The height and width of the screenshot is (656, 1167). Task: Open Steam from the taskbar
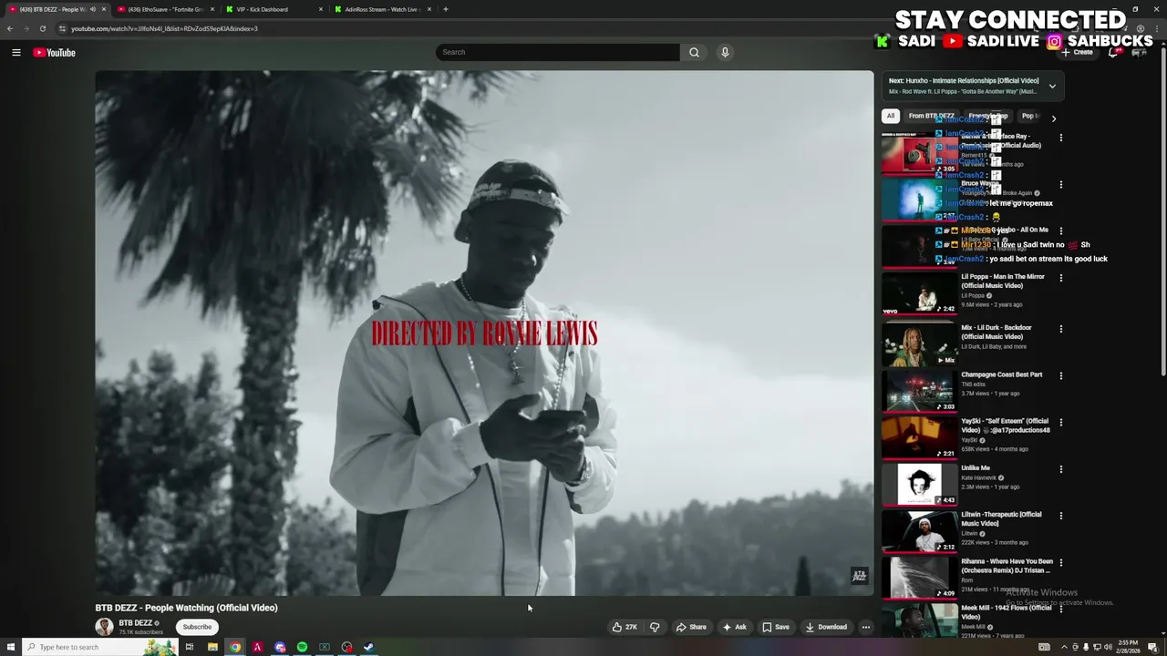point(368,647)
